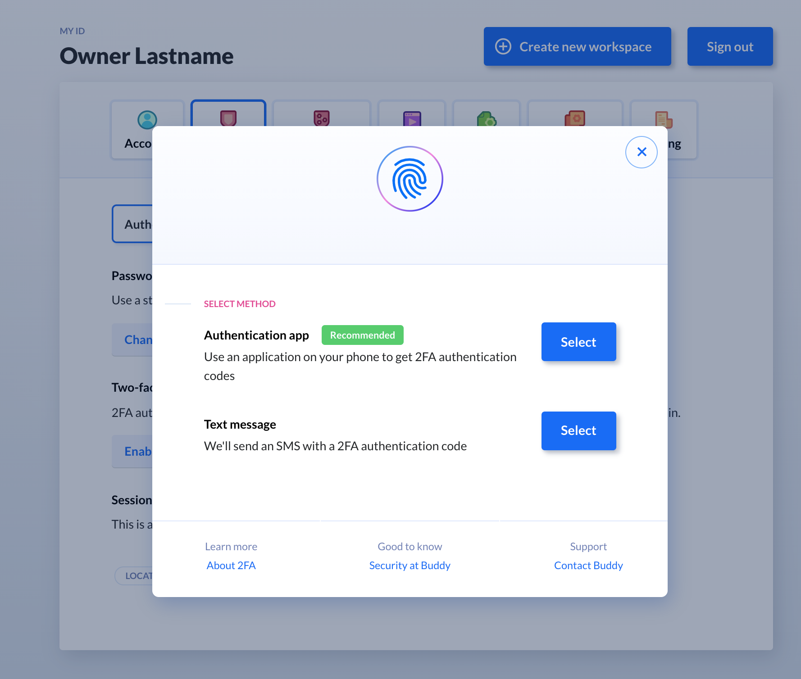Click the Text message title
Image resolution: width=801 pixels, height=679 pixels.
(x=240, y=425)
